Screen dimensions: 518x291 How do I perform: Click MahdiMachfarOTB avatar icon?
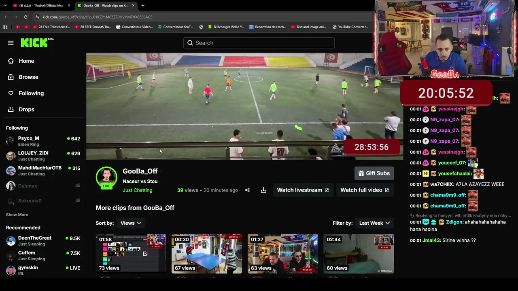click(x=11, y=171)
